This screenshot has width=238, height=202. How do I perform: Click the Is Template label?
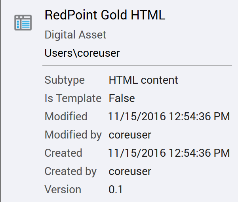pos(73,98)
